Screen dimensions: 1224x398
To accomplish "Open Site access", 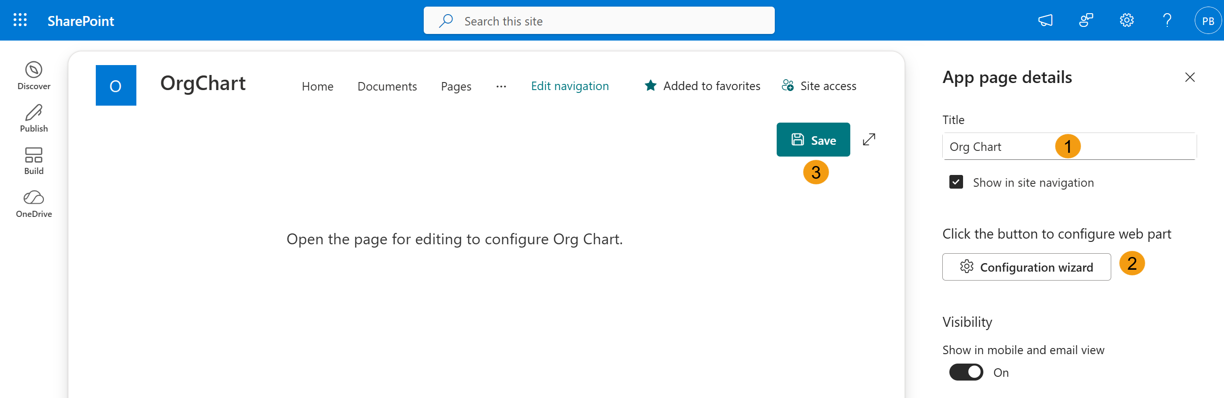I will [x=819, y=86].
